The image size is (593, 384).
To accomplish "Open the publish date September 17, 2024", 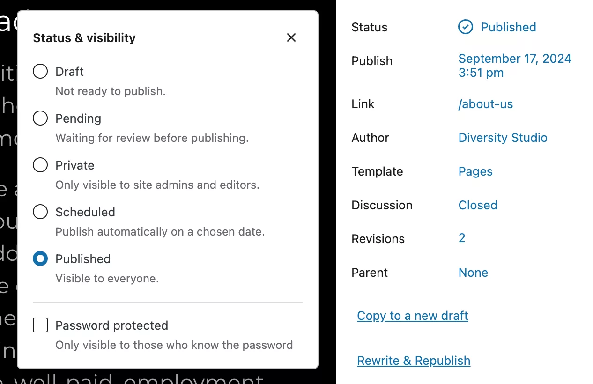I will click(514, 66).
